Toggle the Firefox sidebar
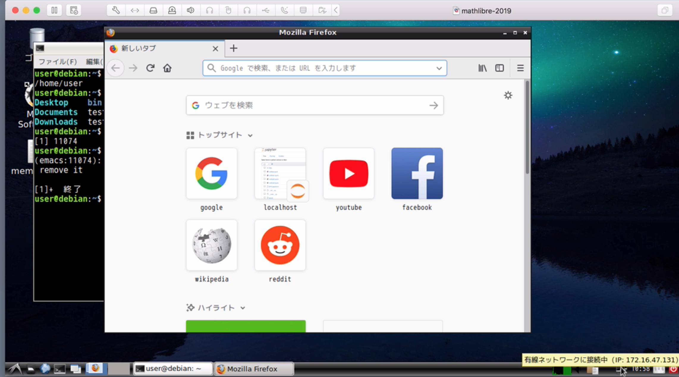Image resolution: width=679 pixels, height=377 pixels. point(500,68)
